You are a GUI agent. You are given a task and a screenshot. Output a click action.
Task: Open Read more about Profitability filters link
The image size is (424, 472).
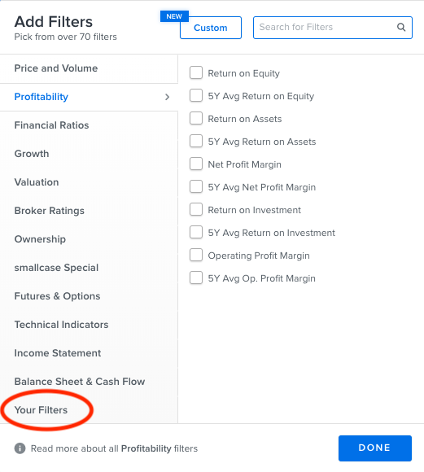click(114, 448)
